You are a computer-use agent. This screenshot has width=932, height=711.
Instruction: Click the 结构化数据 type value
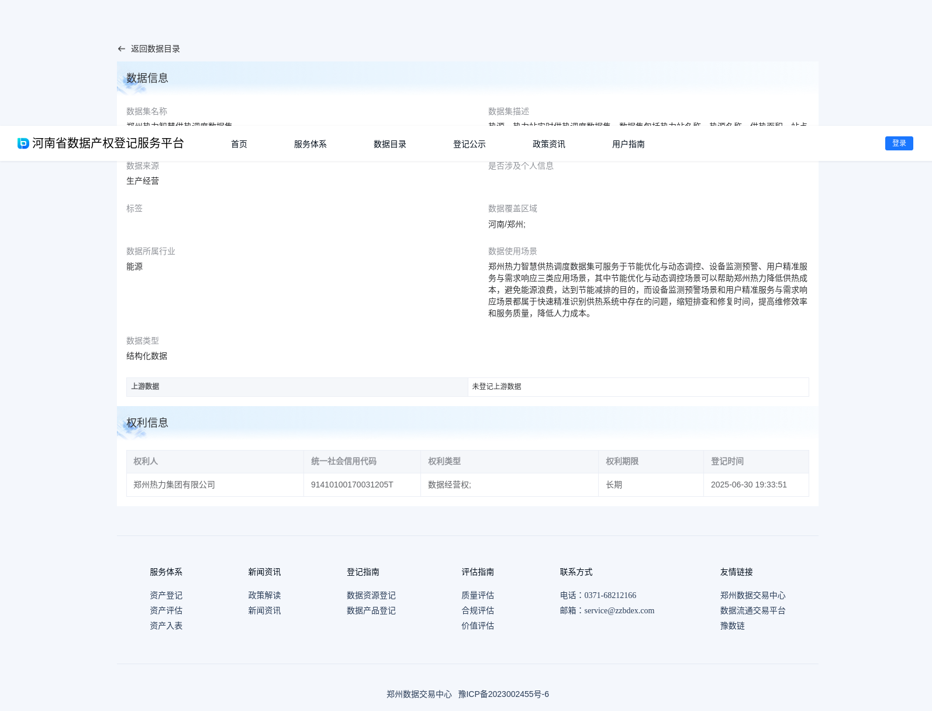pyautogui.click(x=147, y=356)
